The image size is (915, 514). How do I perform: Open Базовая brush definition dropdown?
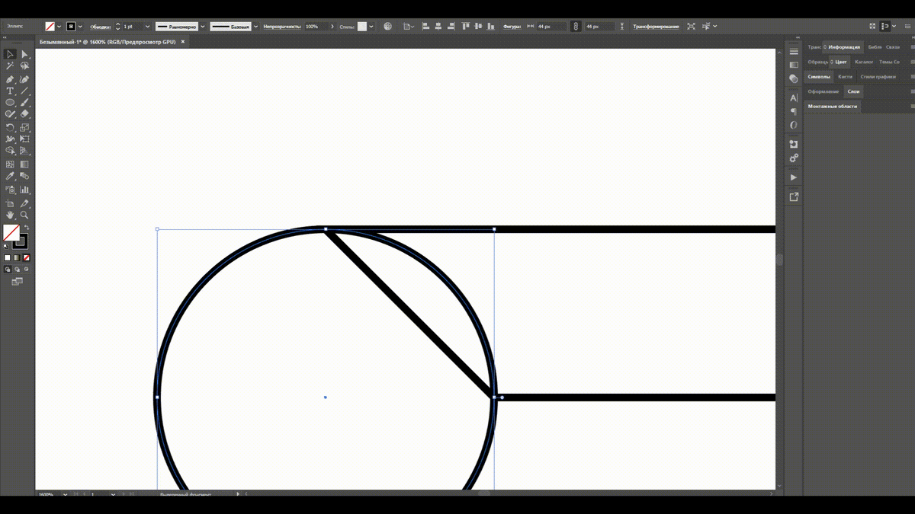[x=256, y=27]
